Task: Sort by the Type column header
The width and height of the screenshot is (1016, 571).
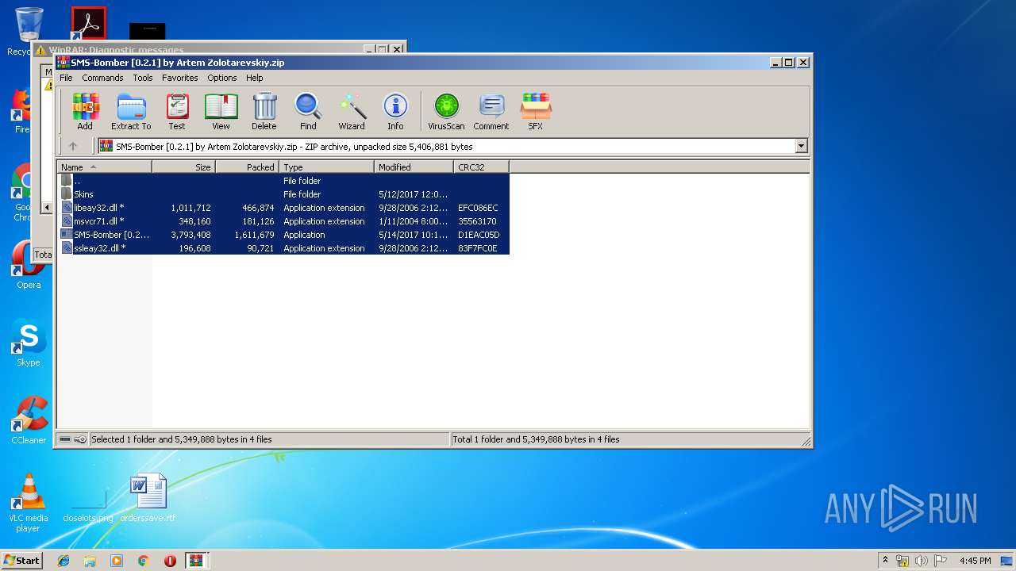Action: point(326,167)
